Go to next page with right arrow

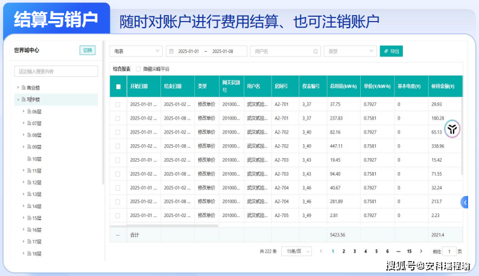[421, 251]
